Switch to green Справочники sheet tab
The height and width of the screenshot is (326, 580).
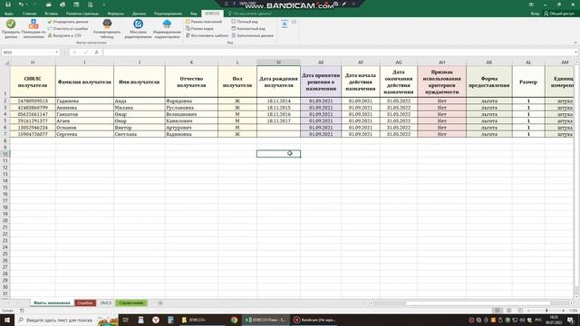tap(131, 302)
